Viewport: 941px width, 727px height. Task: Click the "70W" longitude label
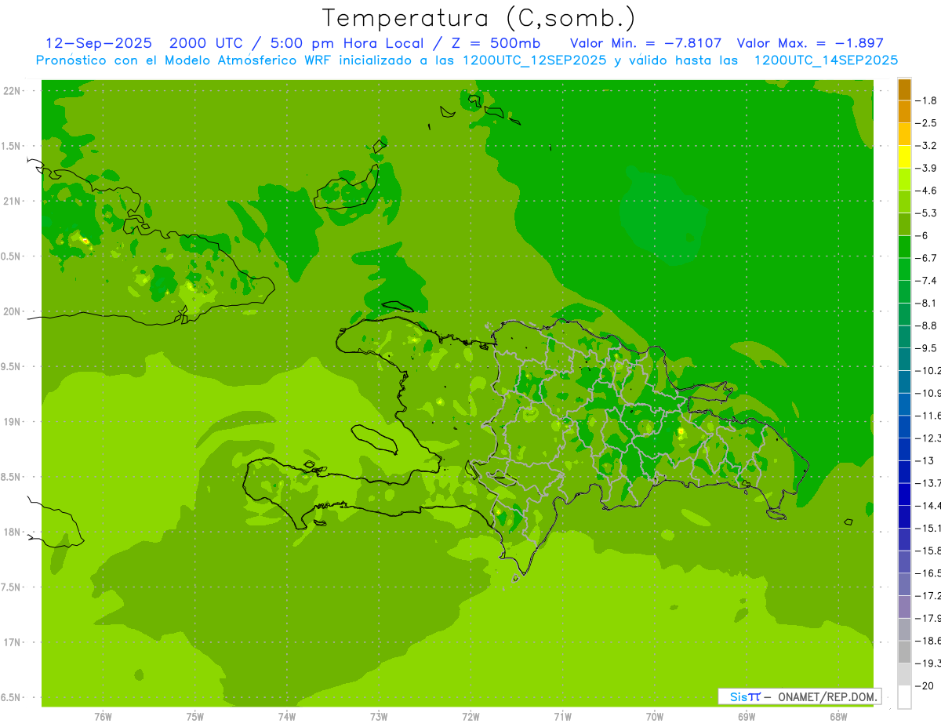click(655, 717)
